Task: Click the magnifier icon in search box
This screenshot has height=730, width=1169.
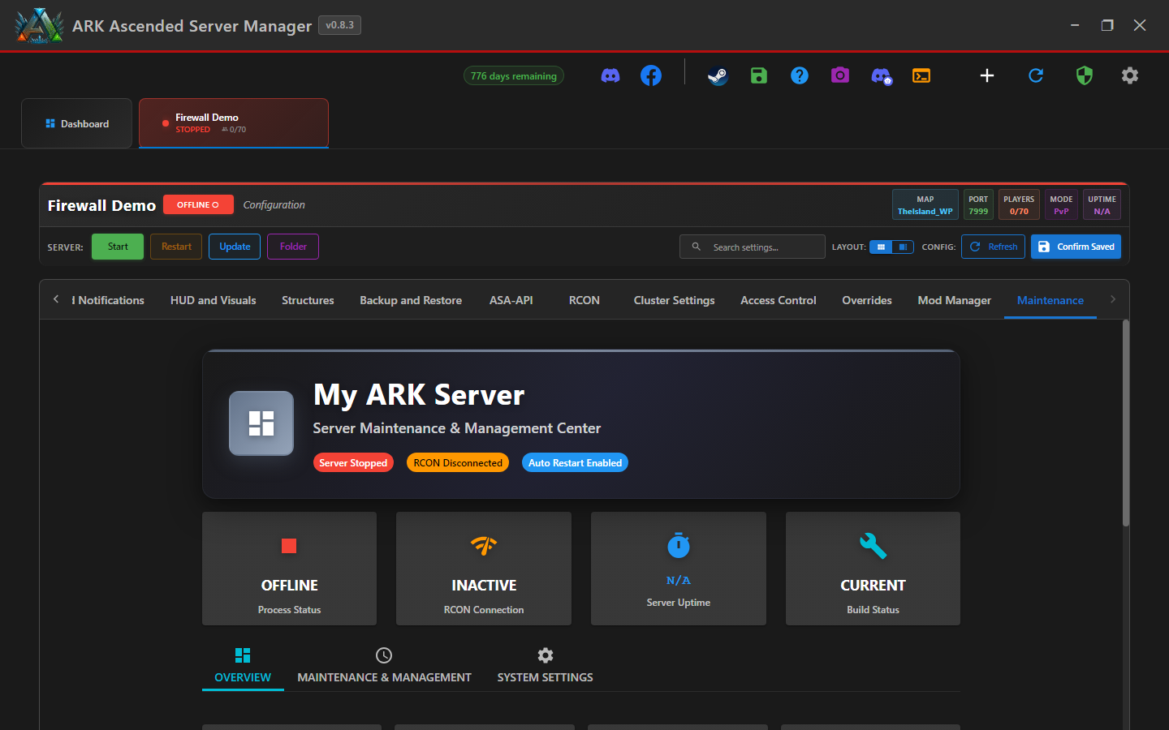Action: tap(696, 247)
